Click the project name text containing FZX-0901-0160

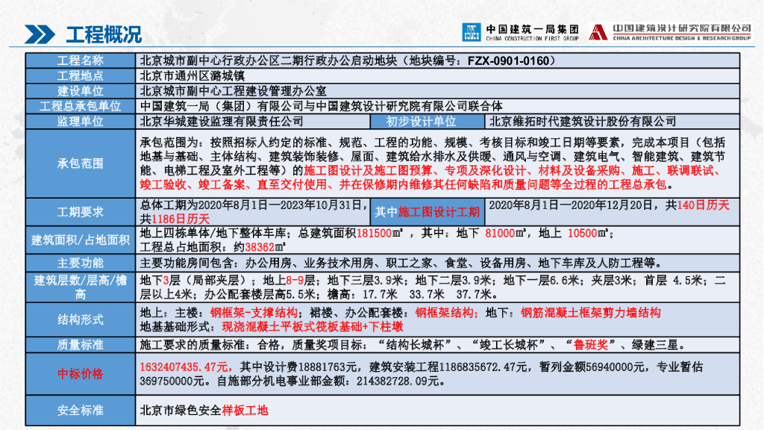[x=348, y=60]
